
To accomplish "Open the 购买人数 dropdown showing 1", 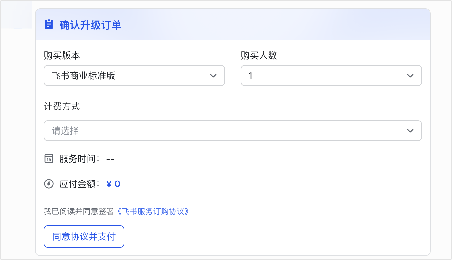I will [x=331, y=76].
